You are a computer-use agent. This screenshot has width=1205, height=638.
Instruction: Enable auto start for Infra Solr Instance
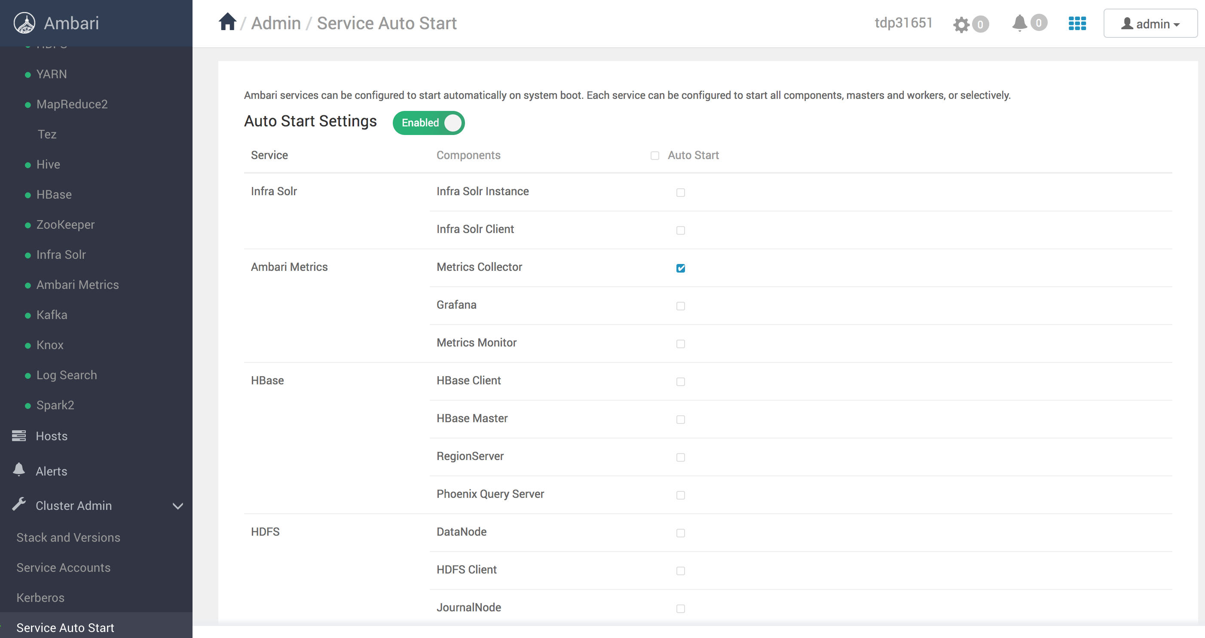(x=680, y=193)
